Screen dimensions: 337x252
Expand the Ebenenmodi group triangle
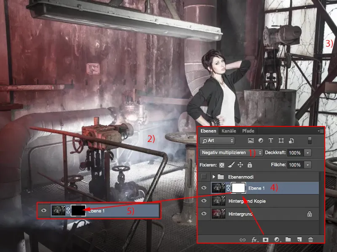214,177
